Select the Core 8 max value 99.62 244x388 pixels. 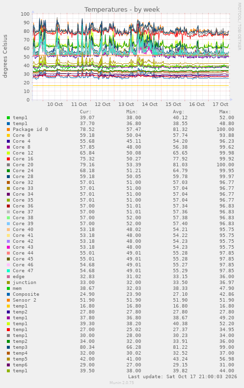[x=227, y=147]
